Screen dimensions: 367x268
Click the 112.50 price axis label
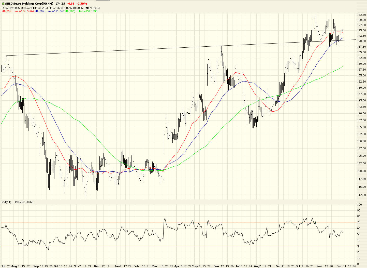pyautogui.click(x=361, y=195)
